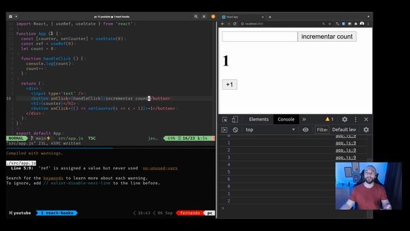Click the zoom magnifier icon in the address bar
Image resolution: width=410 pixels, height=231 pixels.
324,24
